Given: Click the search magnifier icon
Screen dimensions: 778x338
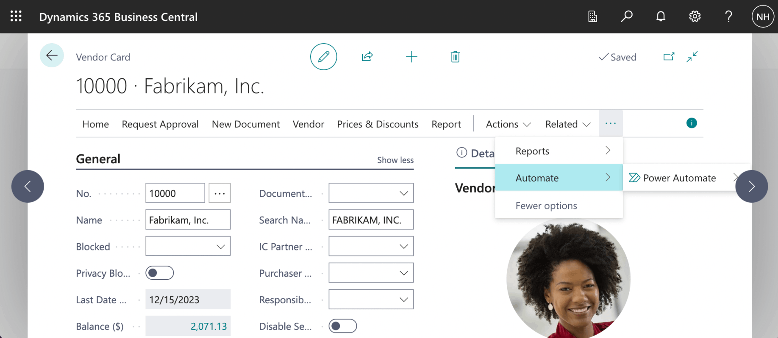Looking at the screenshot, I should click(627, 16).
